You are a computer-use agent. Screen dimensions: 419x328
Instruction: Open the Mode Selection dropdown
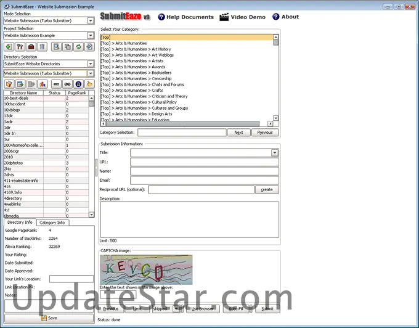[91, 20]
